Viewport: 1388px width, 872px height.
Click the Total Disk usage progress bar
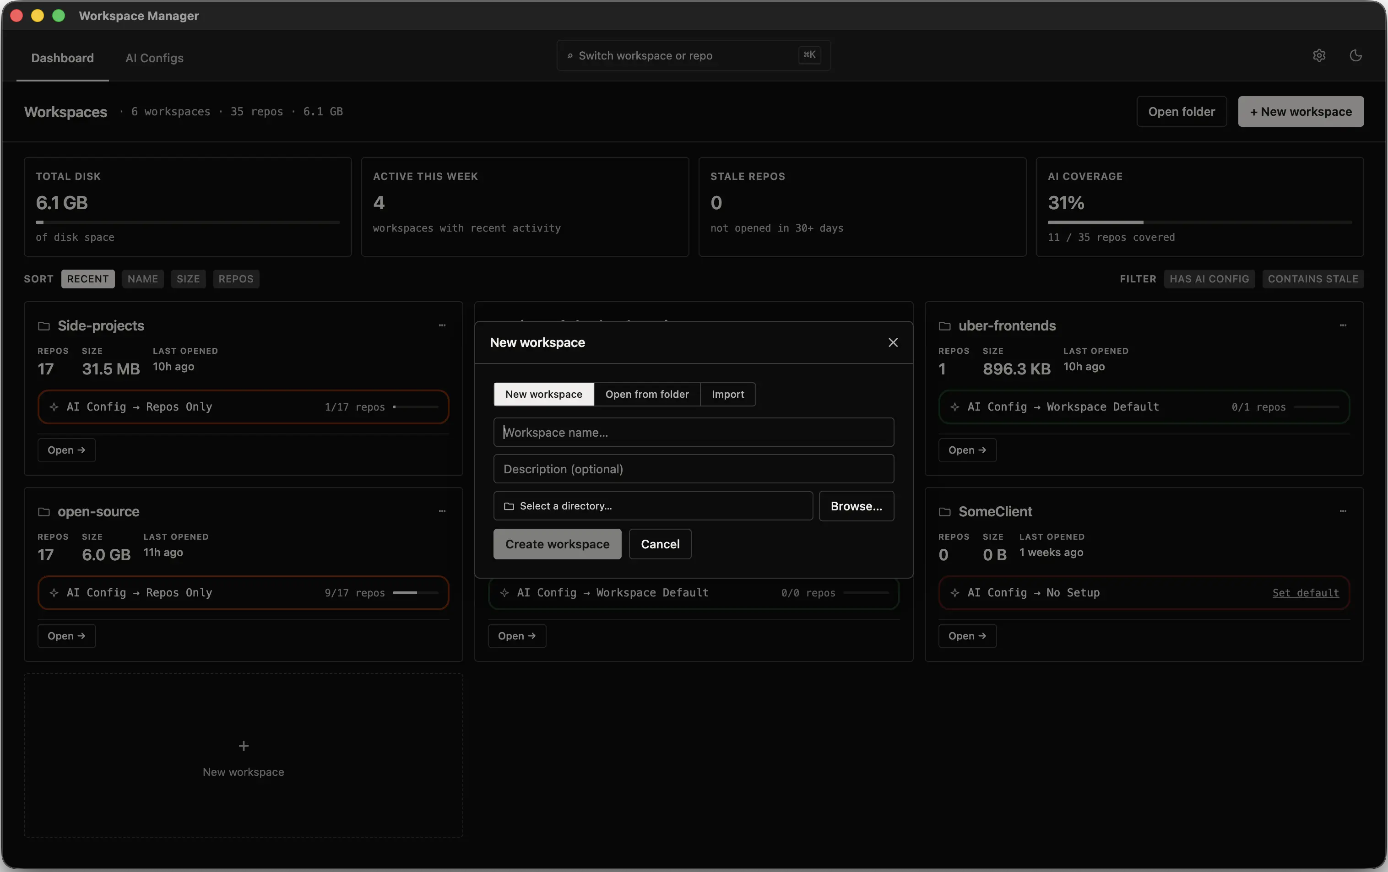point(188,222)
